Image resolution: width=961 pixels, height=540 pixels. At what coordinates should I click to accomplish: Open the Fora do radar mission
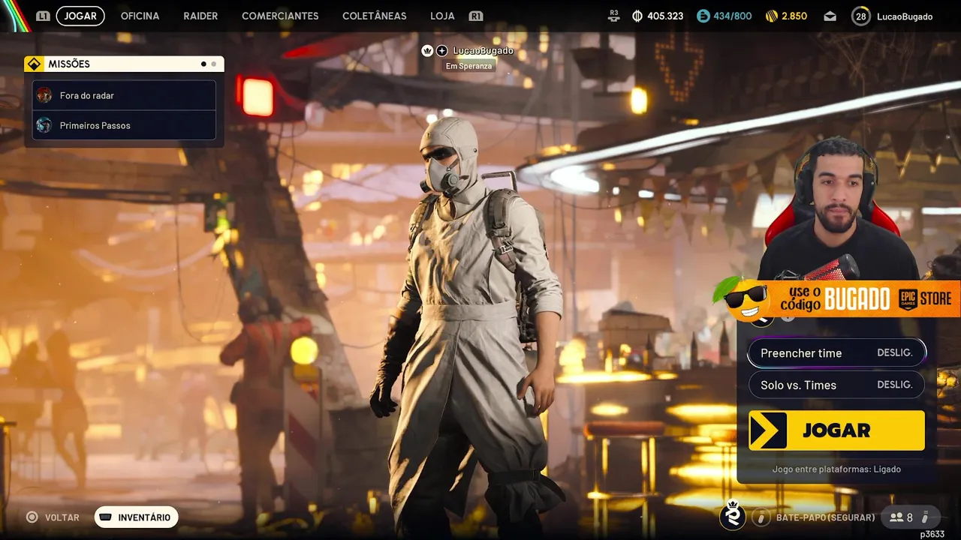(x=124, y=95)
